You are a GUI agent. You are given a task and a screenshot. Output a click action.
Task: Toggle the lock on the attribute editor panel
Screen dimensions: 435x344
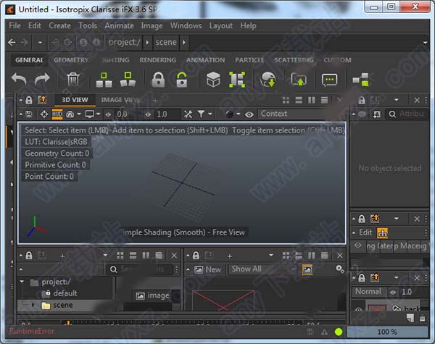tap(362, 100)
